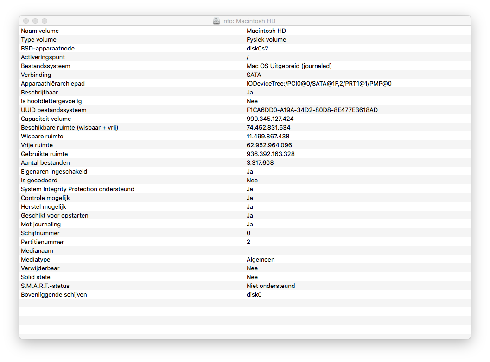This screenshot has height=362, width=490.
Task: Click the 'Info: Macintosh HD' window title
Action: click(249, 21)
